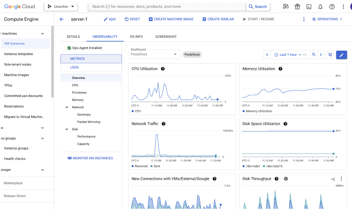Screen dimensions: 352x213
Task: Open the gift free trial icon
Action: click(297, 7)
